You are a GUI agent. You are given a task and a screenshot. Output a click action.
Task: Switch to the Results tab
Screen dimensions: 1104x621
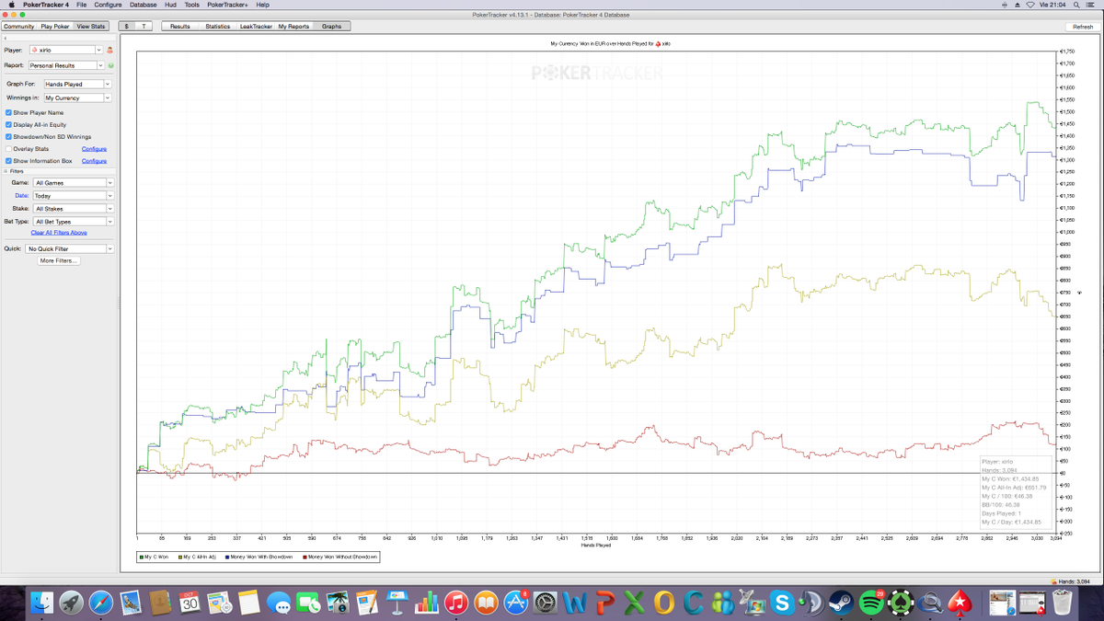[x=180, y=26]
